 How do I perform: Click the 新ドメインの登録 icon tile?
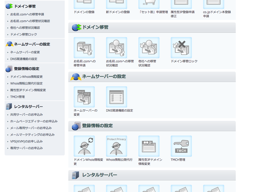tap(117, 4)
